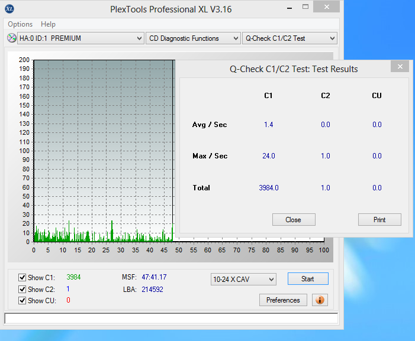Click Print in Test Results dialog
Image resolution: width=415 pixels, height=341 pixels.
(x=379, y=220)
